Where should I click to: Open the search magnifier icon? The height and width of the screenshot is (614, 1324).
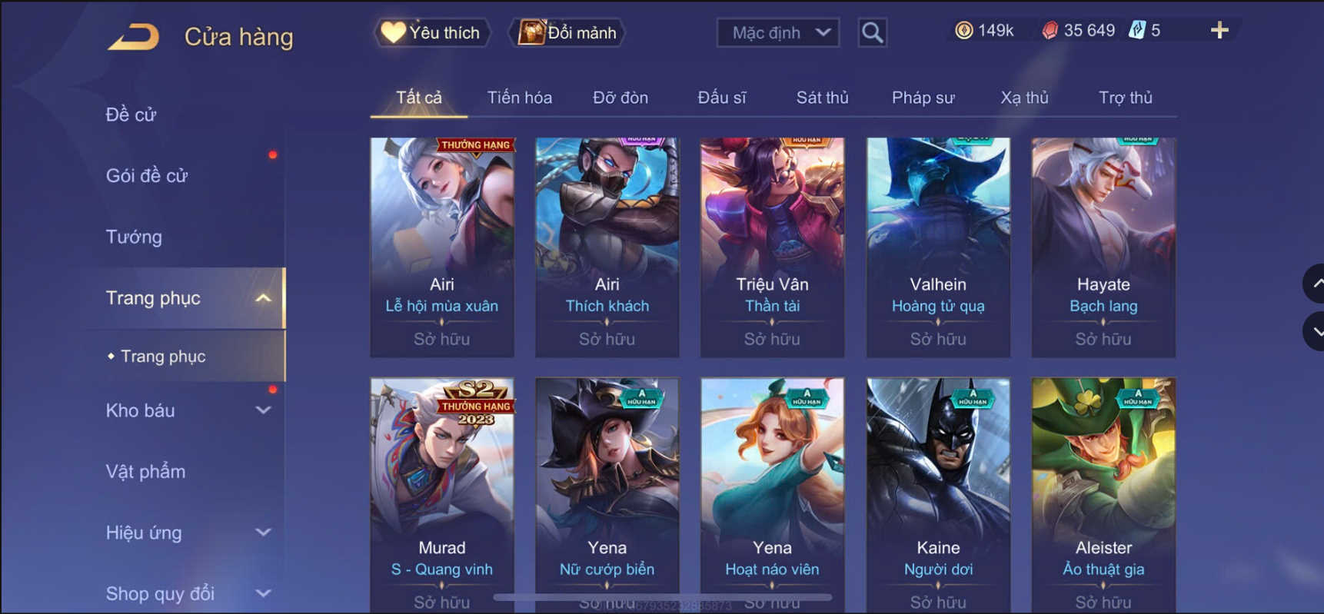pos(872,32)
